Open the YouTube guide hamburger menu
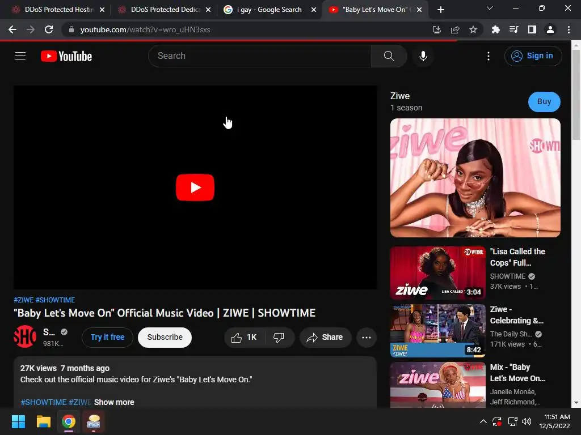 (x=20, y=56)
